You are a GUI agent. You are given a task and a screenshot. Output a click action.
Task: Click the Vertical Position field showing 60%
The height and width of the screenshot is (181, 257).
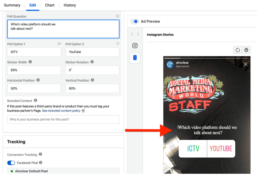[92, 88]
